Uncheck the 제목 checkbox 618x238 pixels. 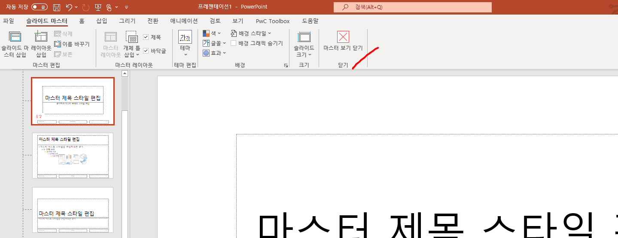[146, 37]
